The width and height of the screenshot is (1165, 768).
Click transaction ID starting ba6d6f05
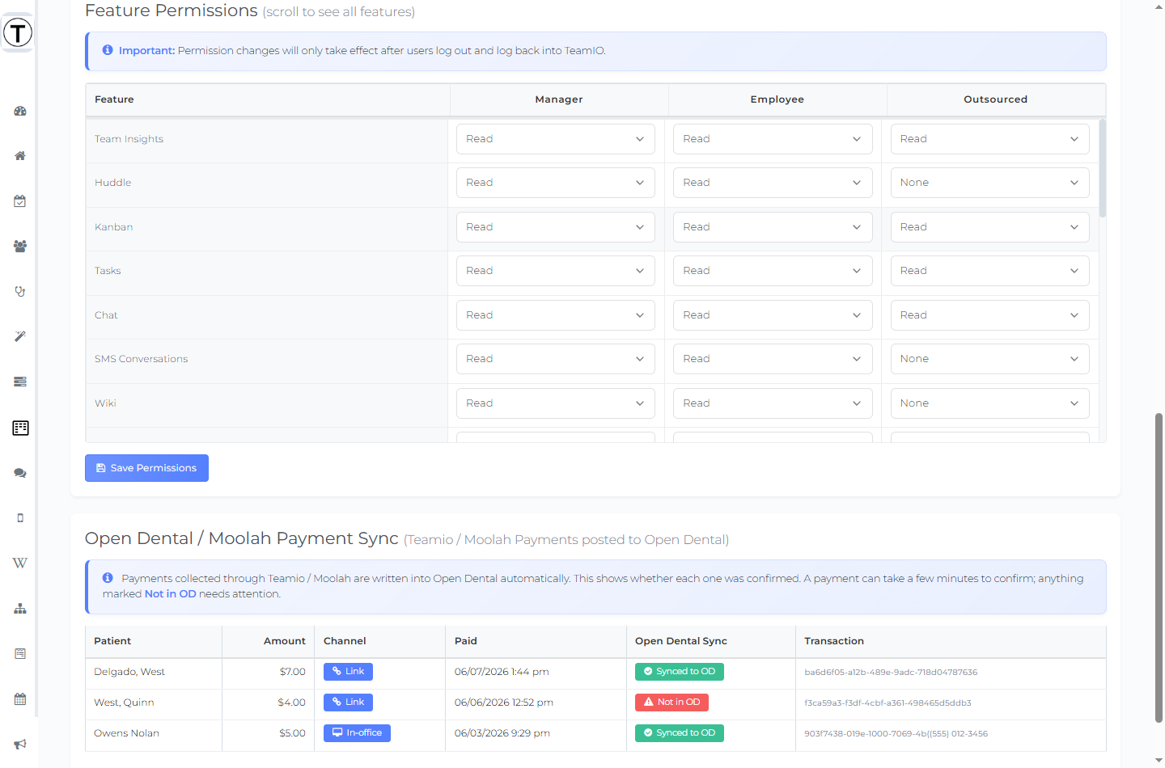tap(891, 673)
